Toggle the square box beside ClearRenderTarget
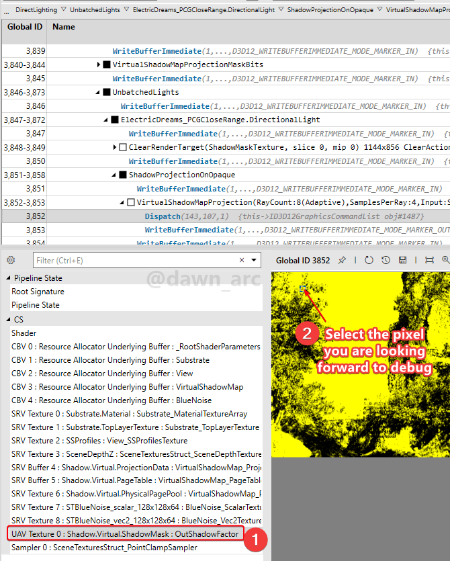 point(122,147)
